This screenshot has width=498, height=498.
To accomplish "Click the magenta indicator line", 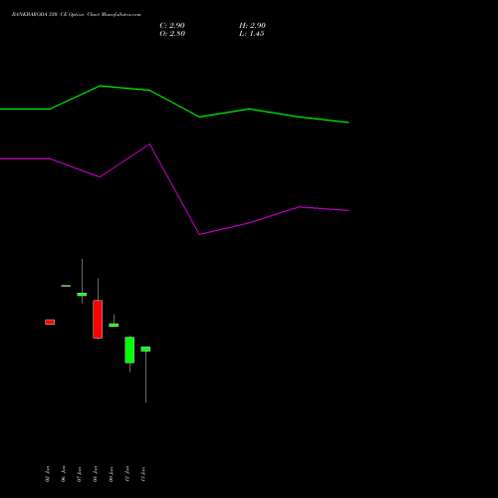I will click(174, 189).
